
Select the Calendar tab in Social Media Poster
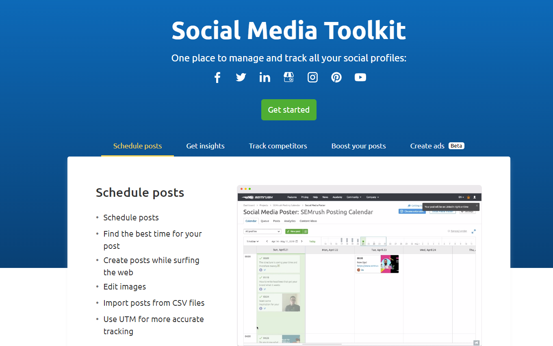(251, 221)
